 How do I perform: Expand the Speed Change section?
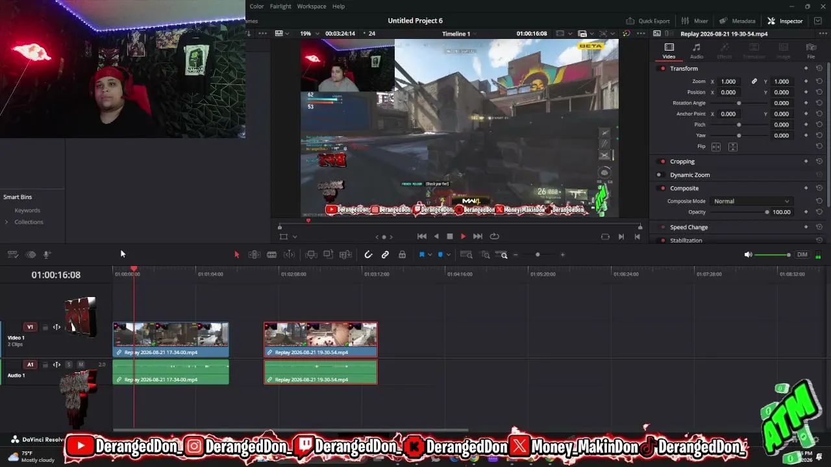pos(689,228)
